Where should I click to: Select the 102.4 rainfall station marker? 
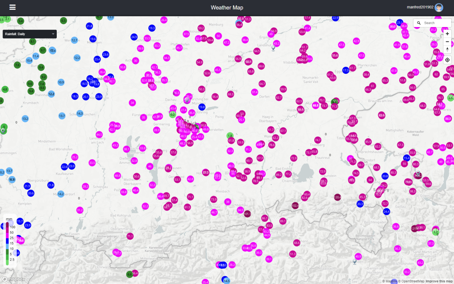click(295, 206)
